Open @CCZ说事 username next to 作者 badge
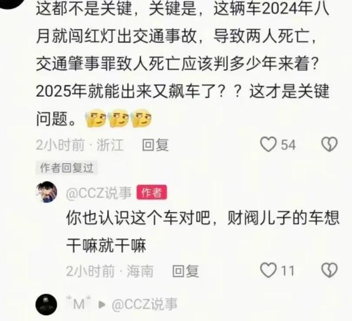Viewport: 352px width, 321px height. click(99, 192)
